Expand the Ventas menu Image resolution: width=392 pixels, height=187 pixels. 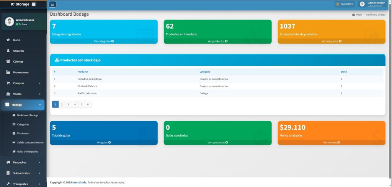coord(23,94)
